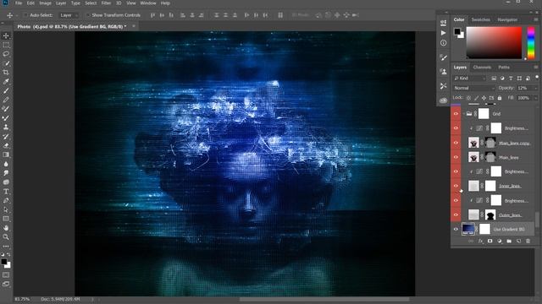
Task: Select the Hand tool
Action: [x=6, y=228]
